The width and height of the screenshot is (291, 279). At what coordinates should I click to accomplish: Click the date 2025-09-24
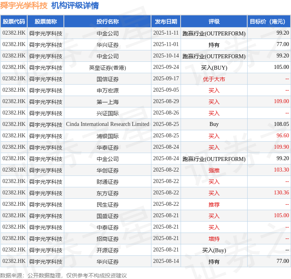[166, 67]
